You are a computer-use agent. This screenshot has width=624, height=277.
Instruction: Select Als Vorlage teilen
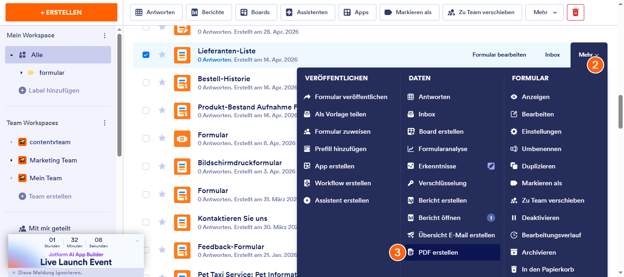[335, 114]
